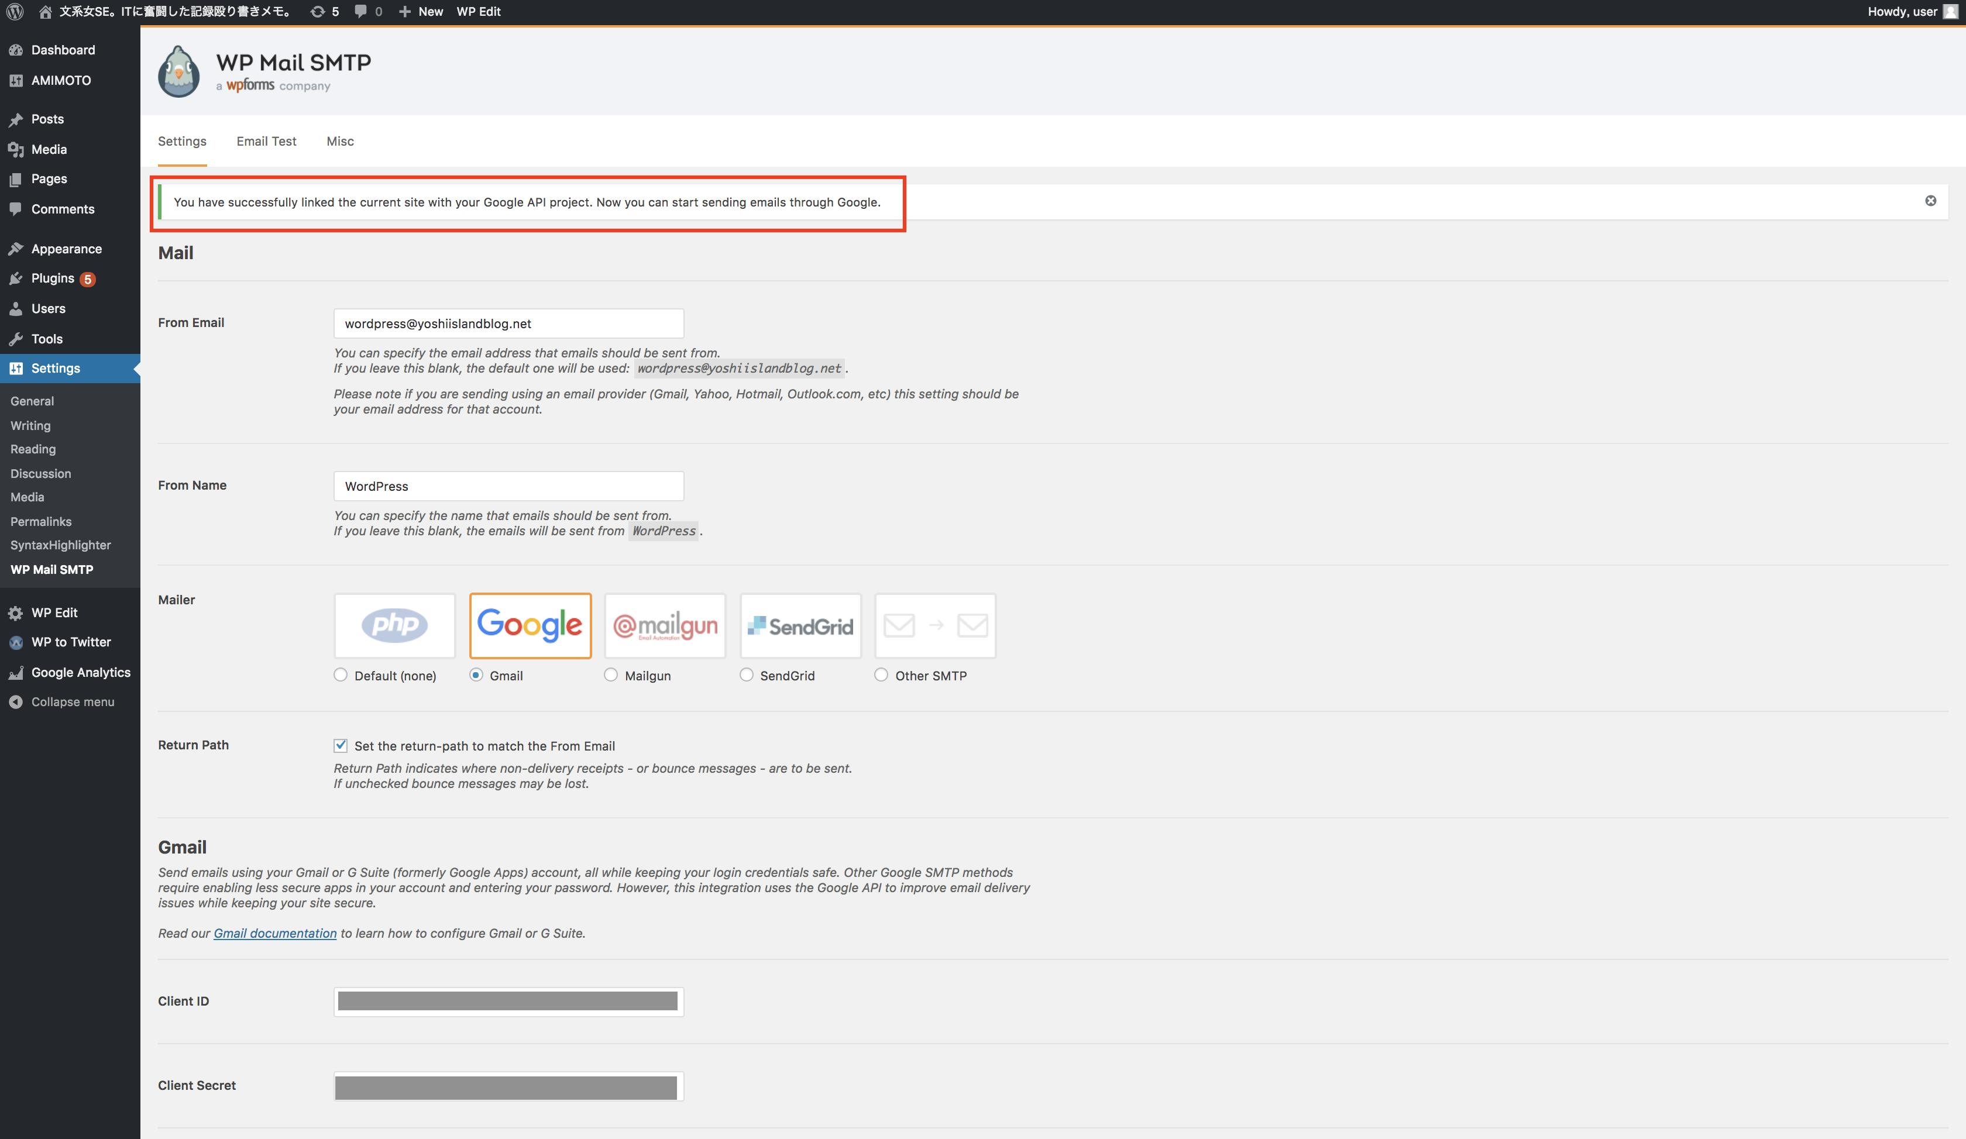This screenshot has width=1966, height=1139.
Task: Select the SendGrid mailer logo
Action: [x=800, y=626]
